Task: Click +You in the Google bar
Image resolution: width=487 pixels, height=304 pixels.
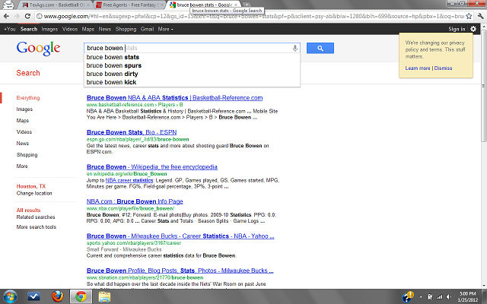Action: coord(9,29)
